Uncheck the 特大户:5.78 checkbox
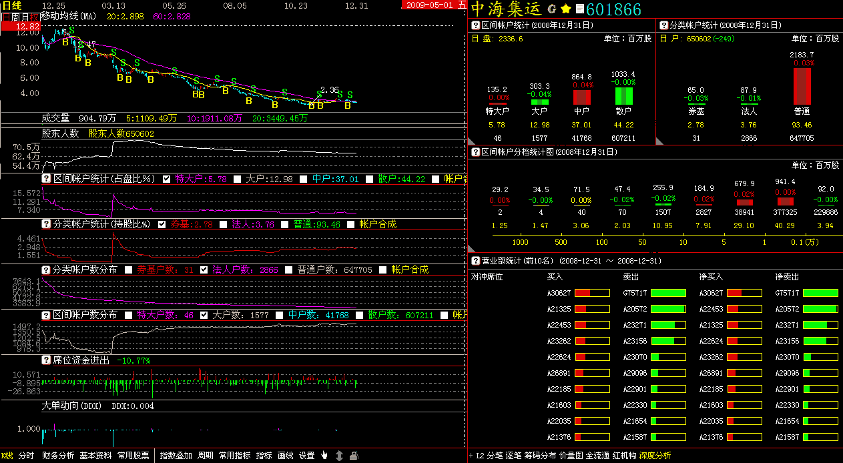Screen dimensions: 843x463 [167, 179]
